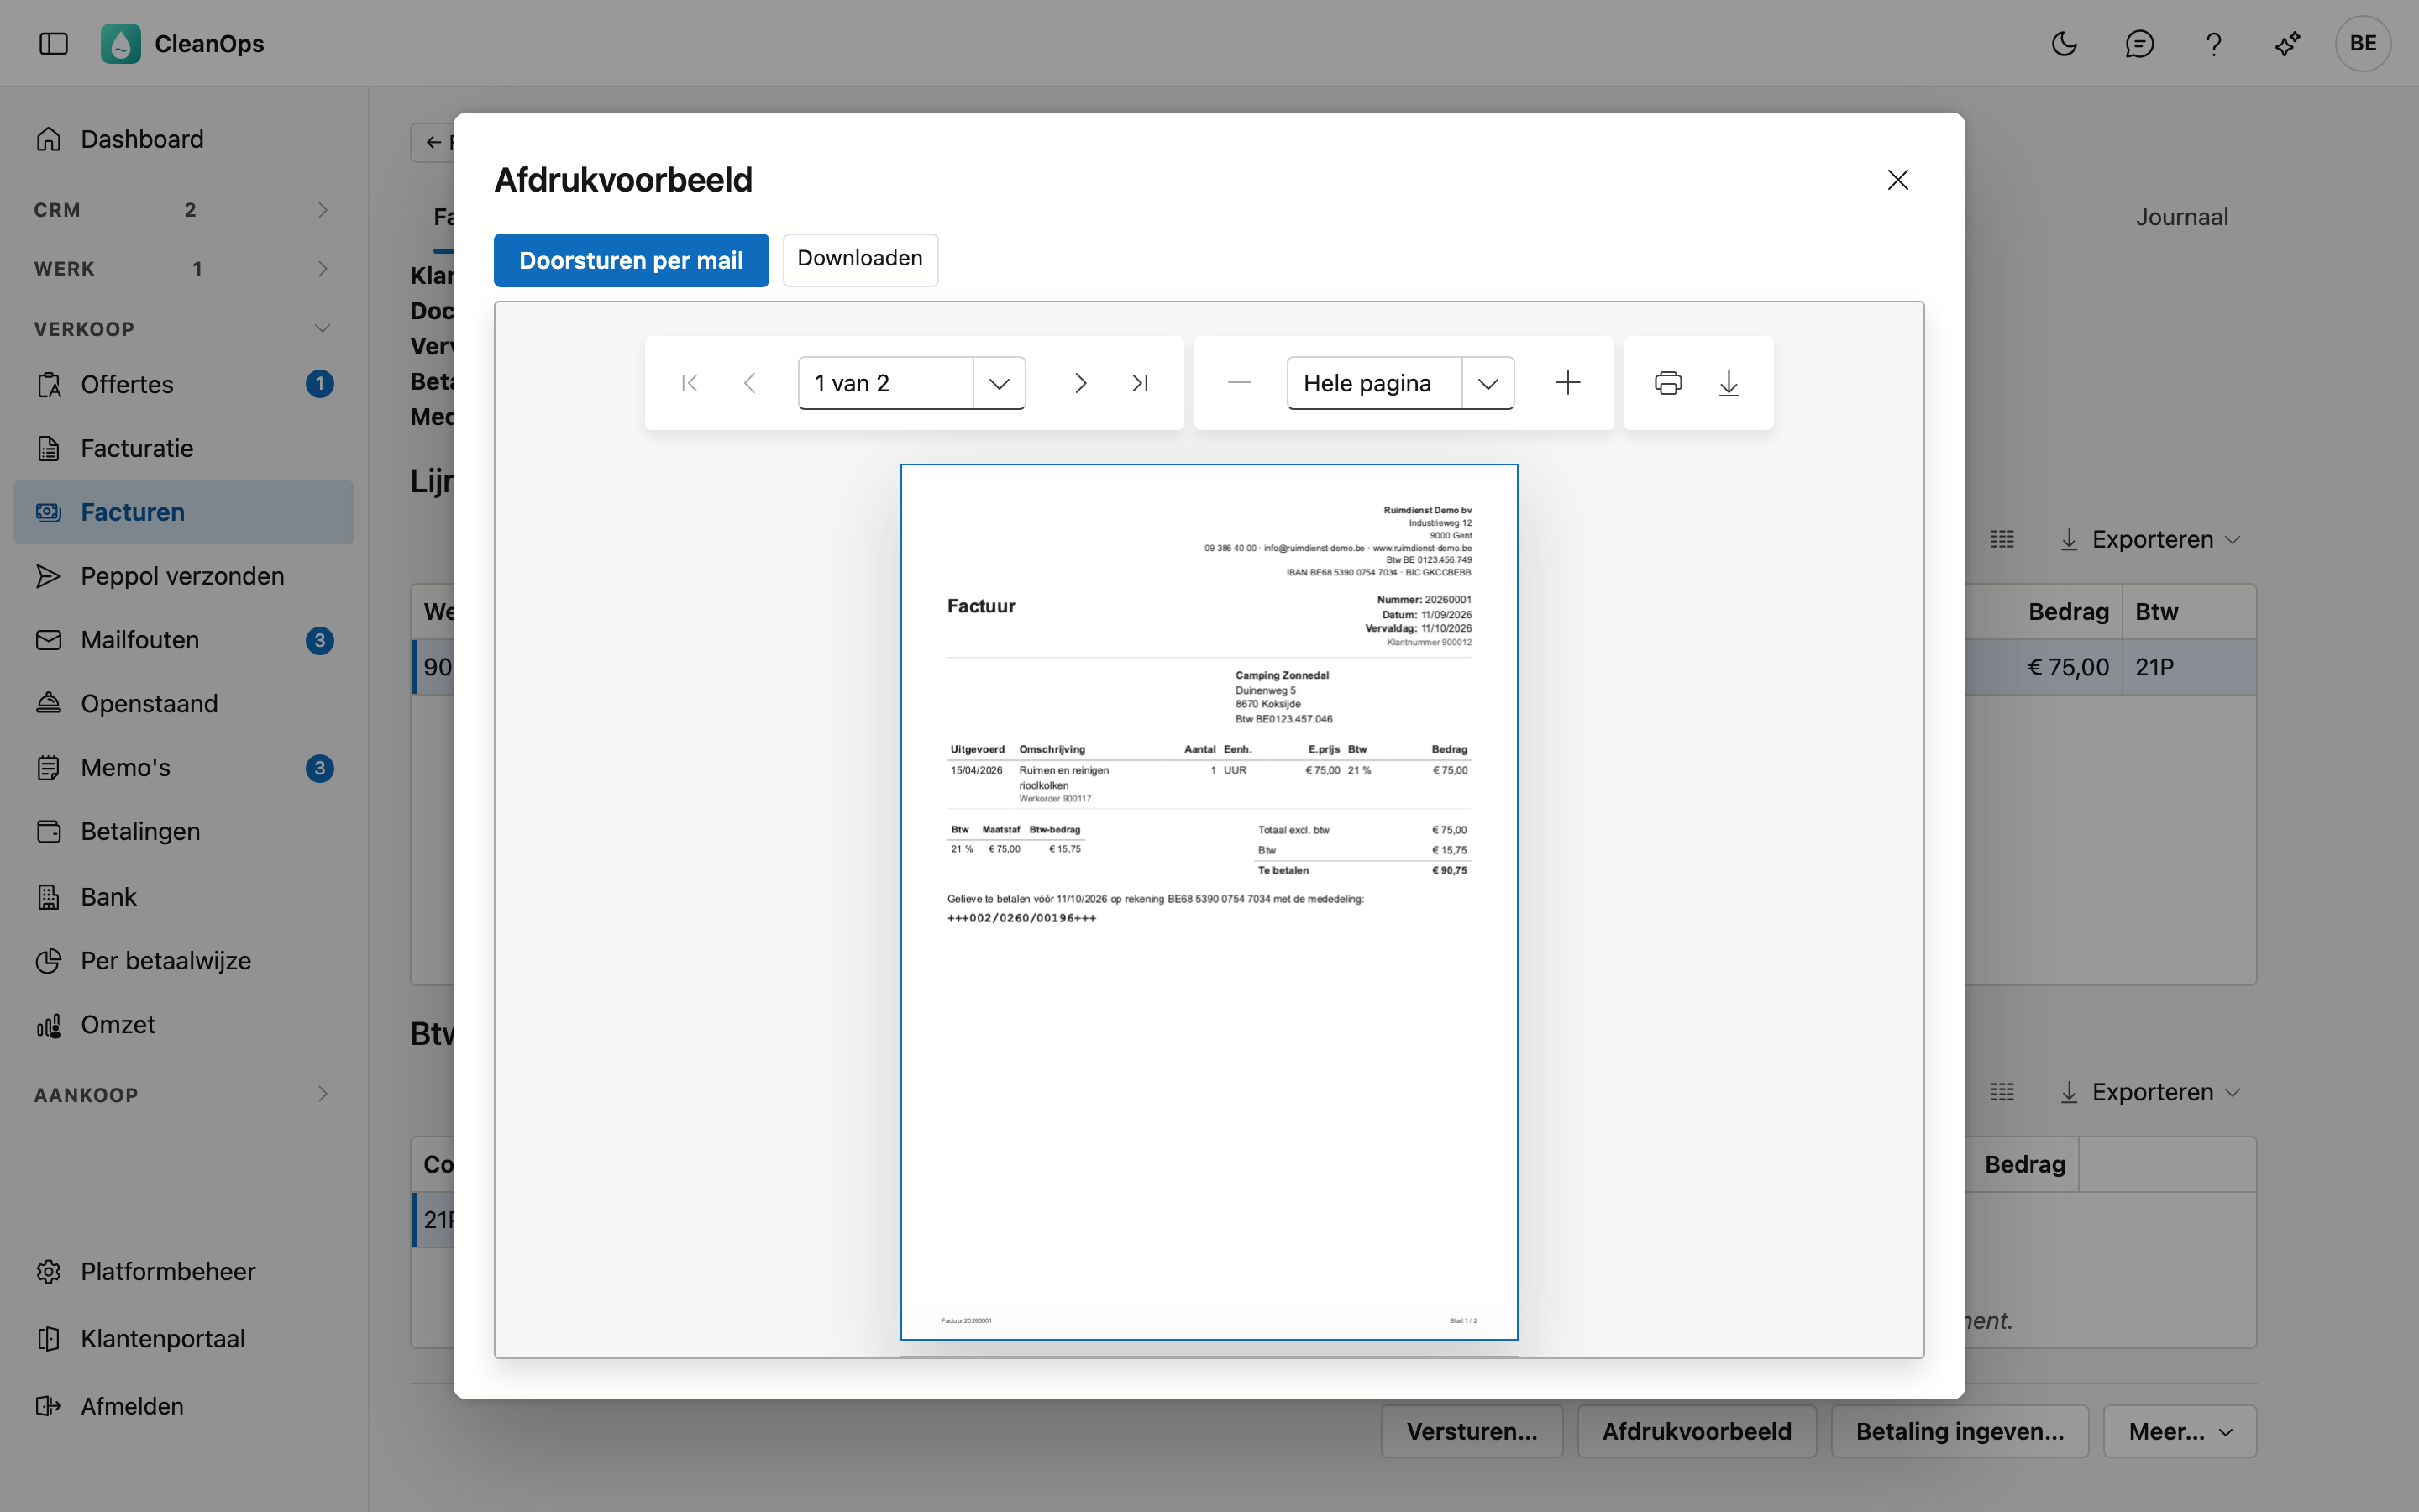This screenshot has width=2419, height=1512.
Task: Expand the AANKOOP section
Action: (183, 1094)
